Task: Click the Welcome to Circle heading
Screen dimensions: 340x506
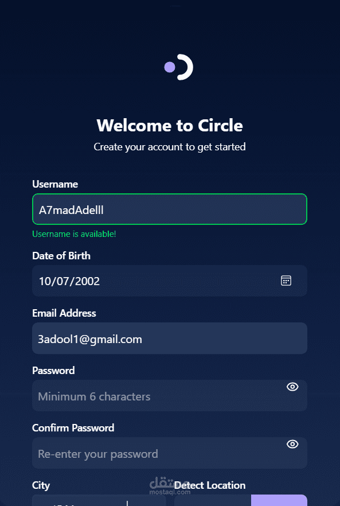Action: (x=170, y=125)
